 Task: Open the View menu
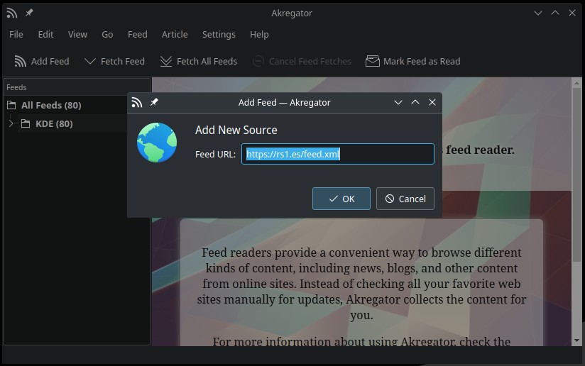point(77,34)
